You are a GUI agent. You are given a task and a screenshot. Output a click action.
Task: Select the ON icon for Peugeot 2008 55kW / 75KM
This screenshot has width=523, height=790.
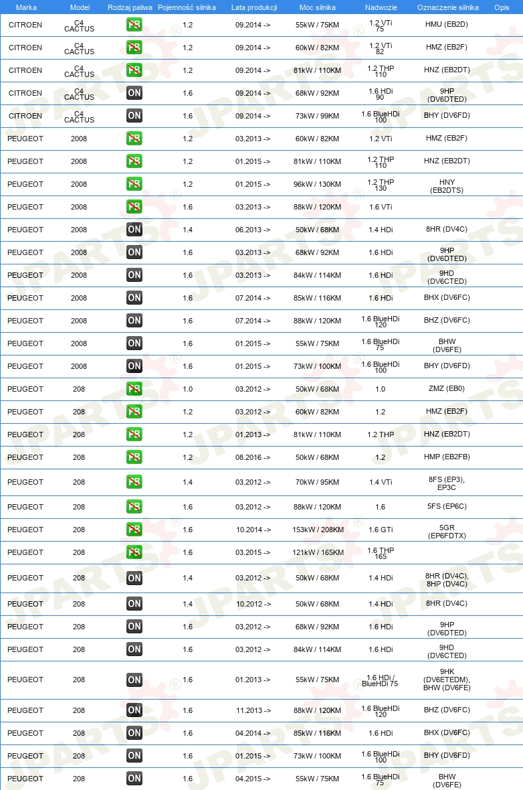(134, 343)
